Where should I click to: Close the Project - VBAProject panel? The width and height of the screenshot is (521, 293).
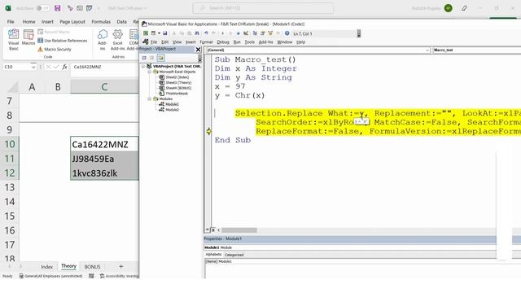198,49
